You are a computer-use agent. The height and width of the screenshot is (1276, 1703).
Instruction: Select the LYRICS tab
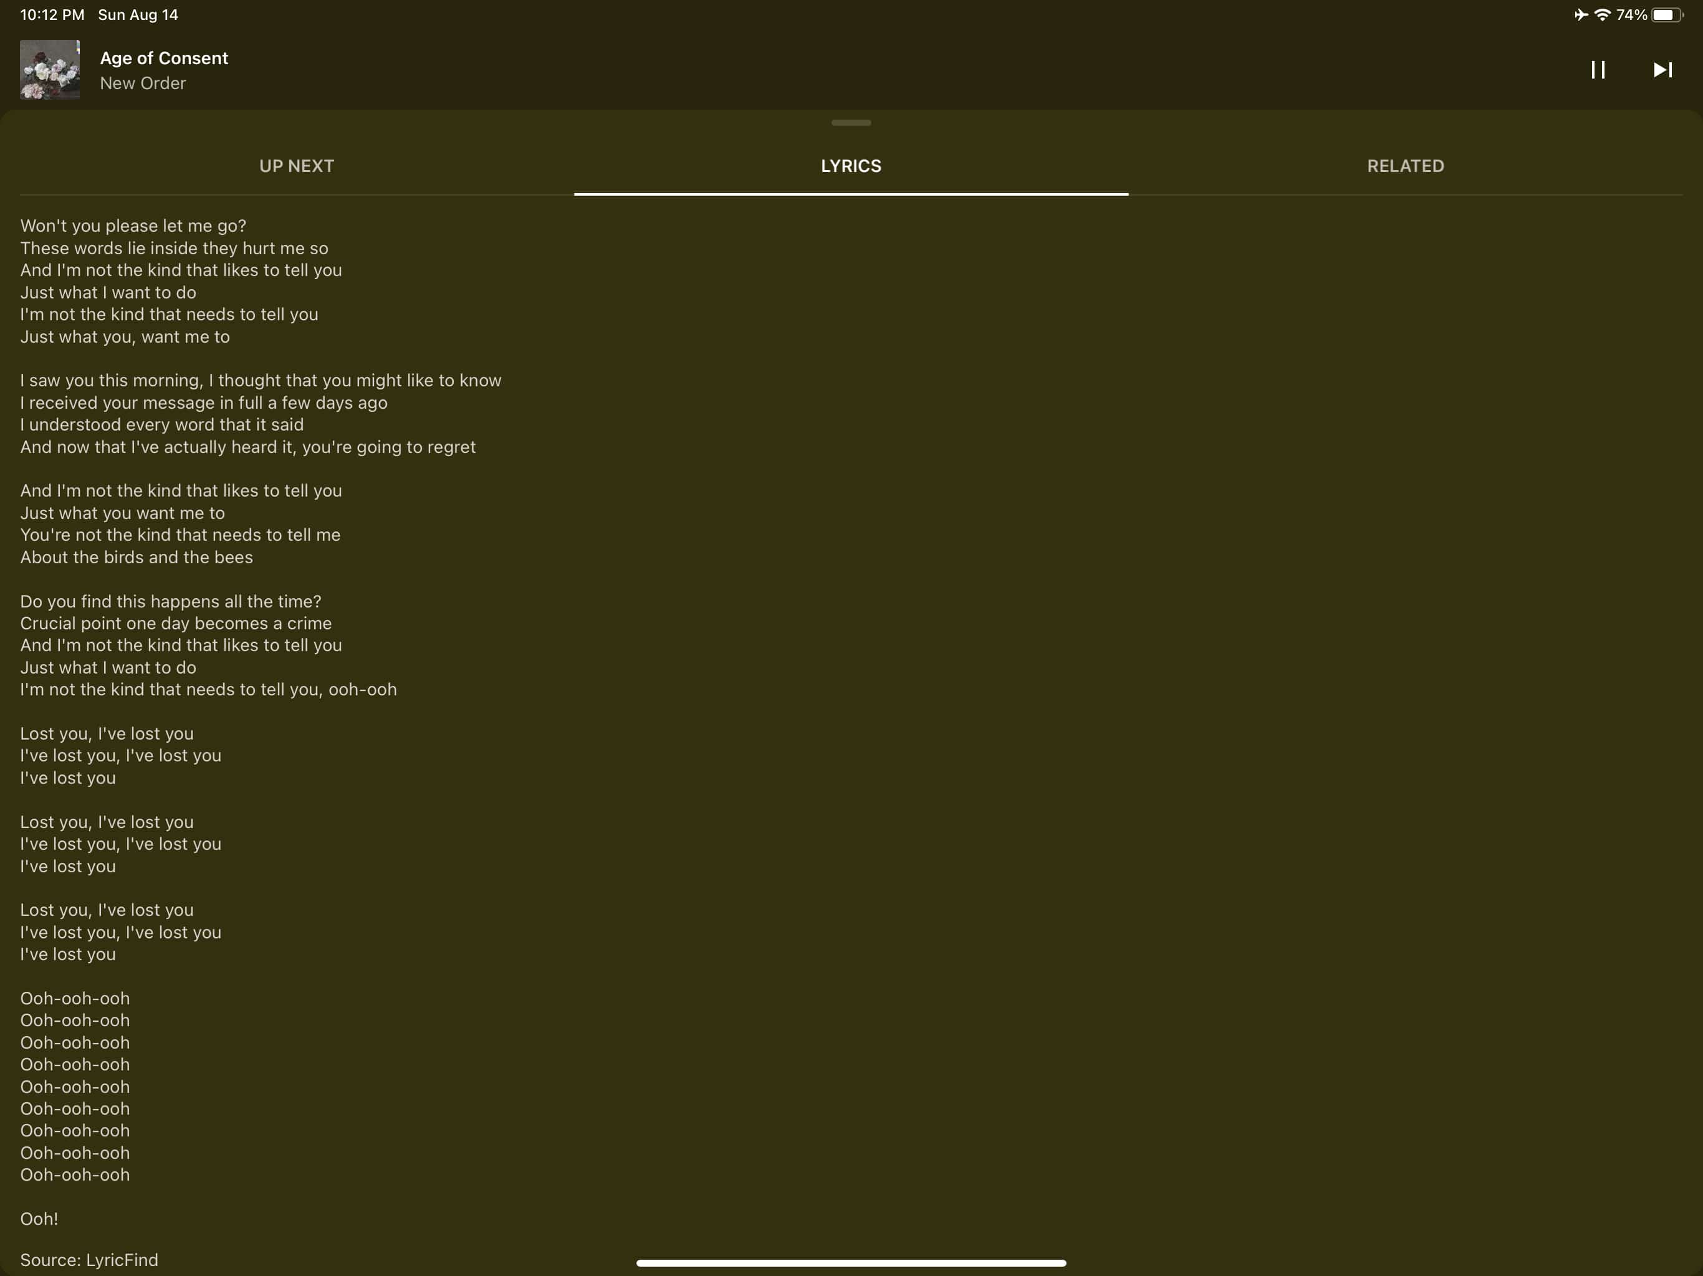pyautogui.click(x=851, y=166)
